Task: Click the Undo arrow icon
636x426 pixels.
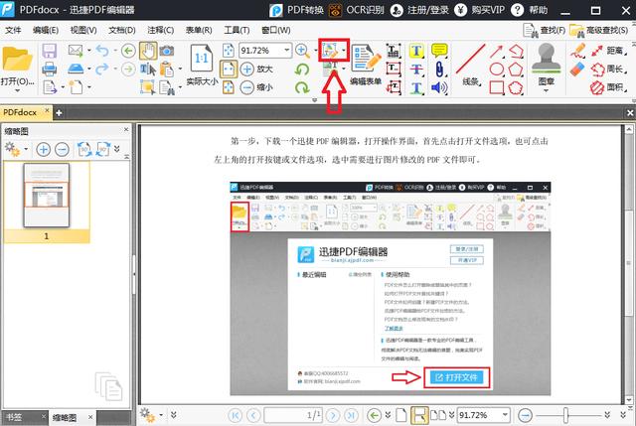Action: tap(102, 51)
